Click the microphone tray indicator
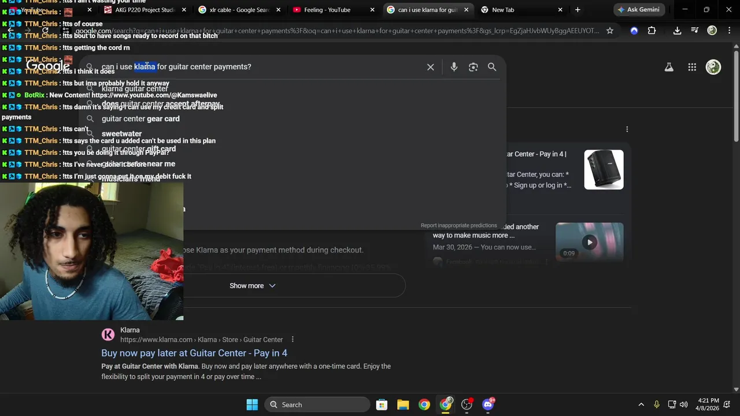The width and height of the screenshot is (740, 416). pyautogui.click(x=656, y=404)
